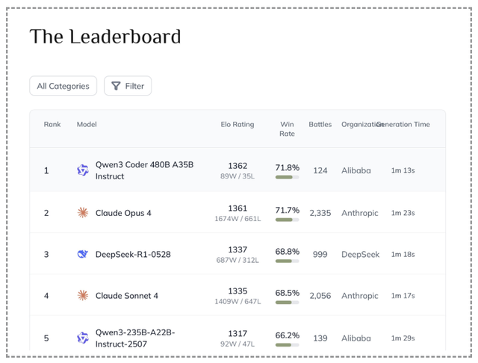This screenshot has height=363, width=478.
Task: Click the 71.8% win rate bar
Action: click(287, 177)
